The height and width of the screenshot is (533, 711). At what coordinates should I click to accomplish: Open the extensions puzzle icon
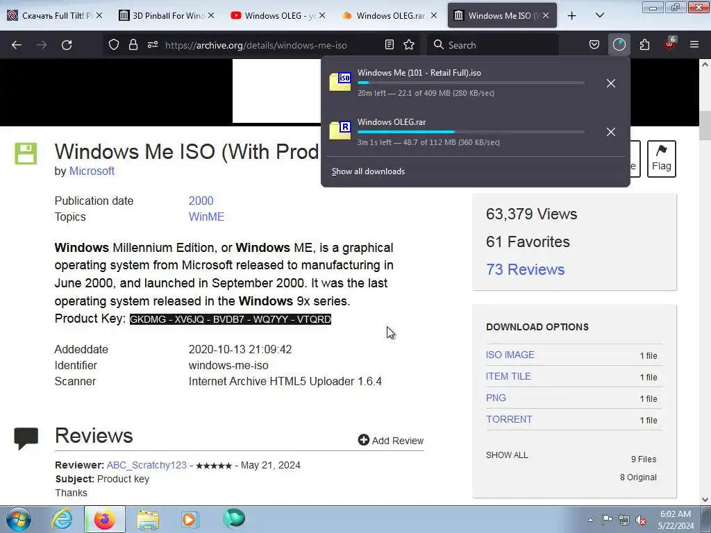(x=644, y=45)
